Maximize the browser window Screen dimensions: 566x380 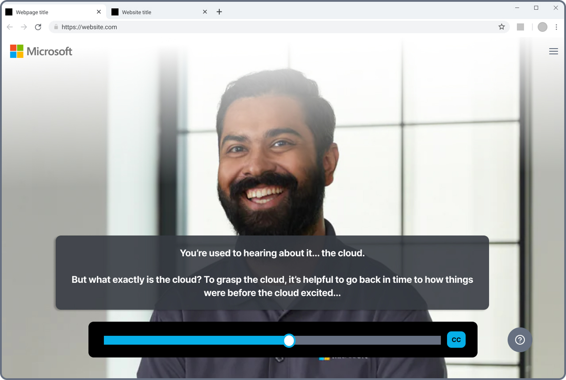[536, 8]
